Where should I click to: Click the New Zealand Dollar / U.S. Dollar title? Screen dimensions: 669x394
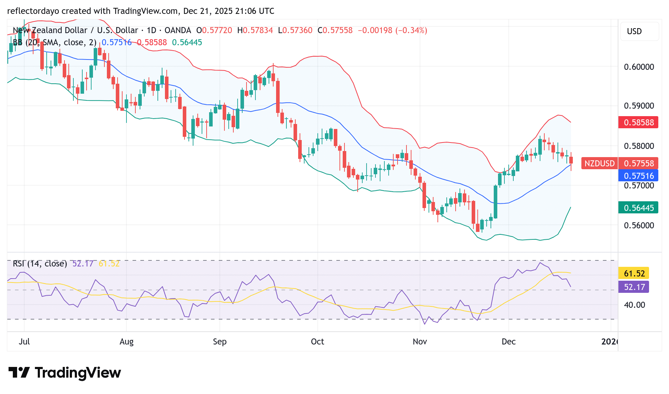point(75,30)
